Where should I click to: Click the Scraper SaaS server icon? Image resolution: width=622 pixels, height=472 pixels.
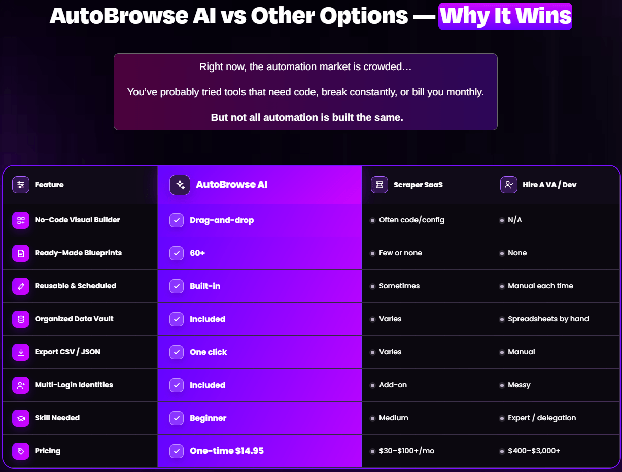[x=379, y=185]
